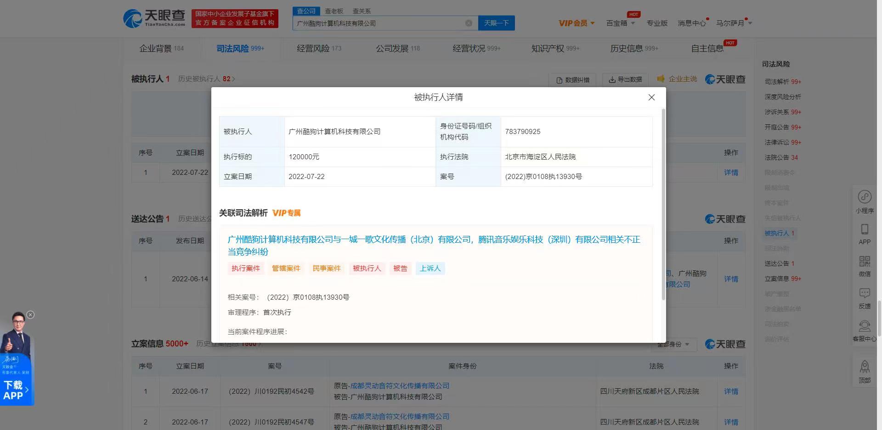Switch to the 查老板 search tab
The width and height of the screenshot is (882, 430).
tap(334, 11)
